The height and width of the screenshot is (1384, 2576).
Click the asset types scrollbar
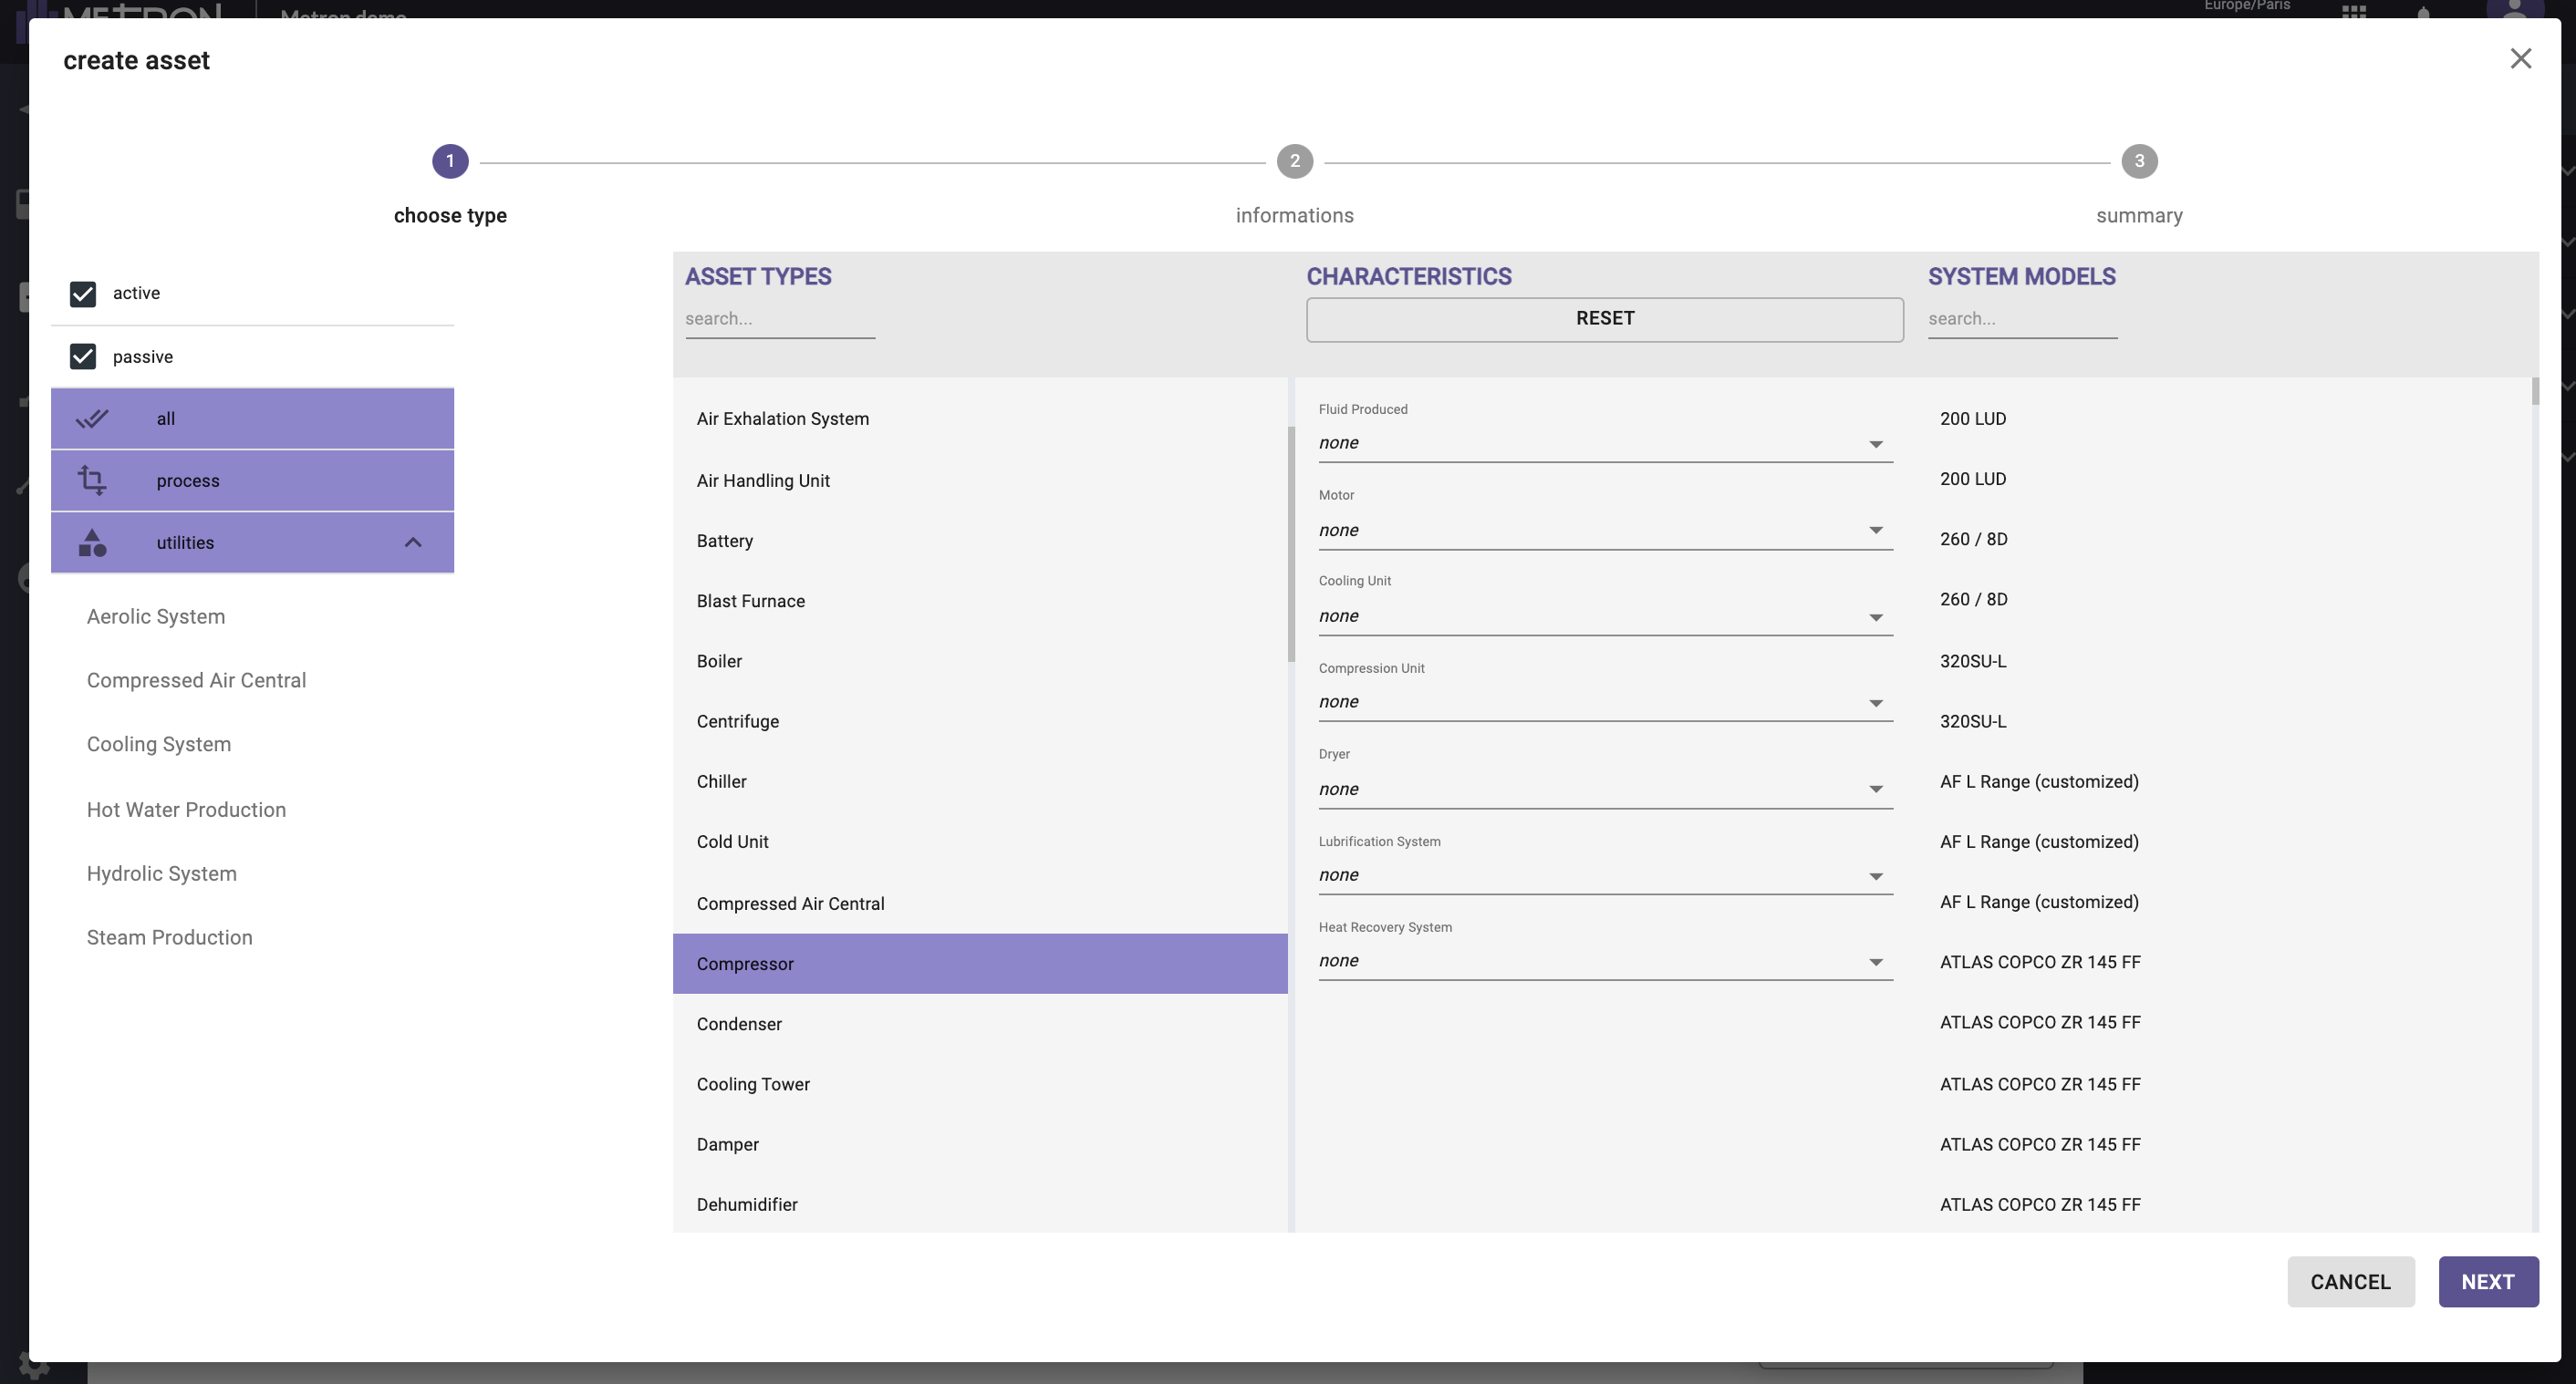click(x=1291, y=544)
